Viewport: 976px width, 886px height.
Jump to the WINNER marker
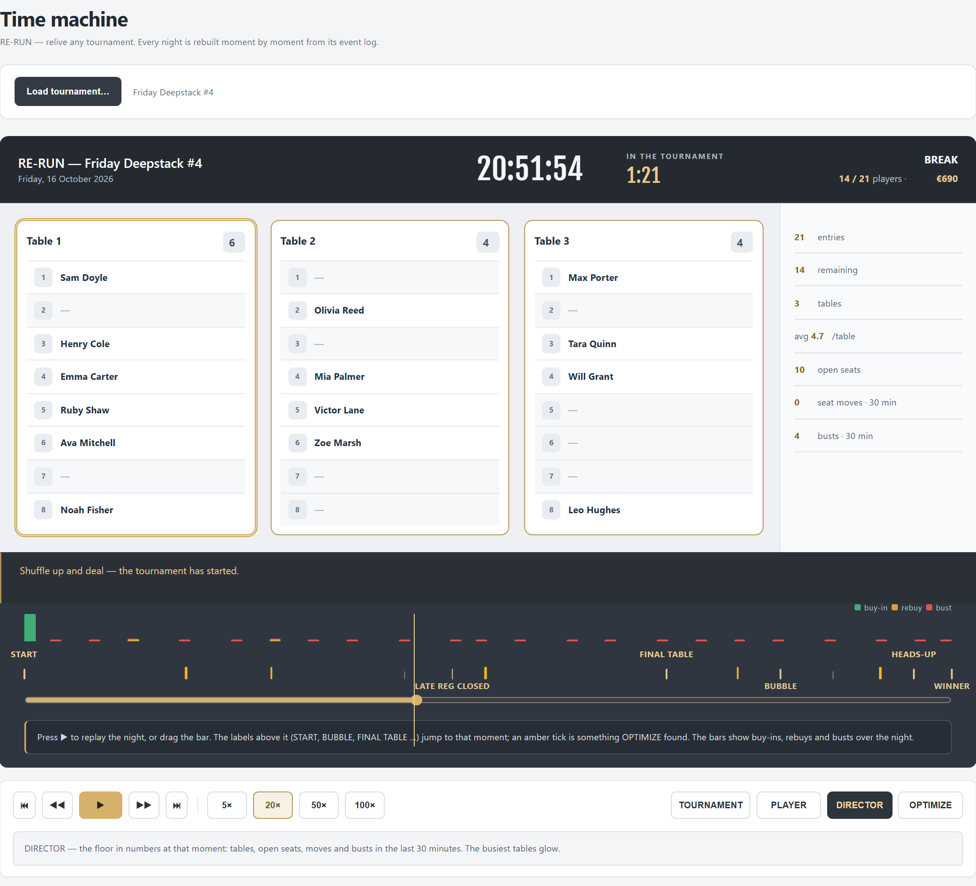click(951, 686)
